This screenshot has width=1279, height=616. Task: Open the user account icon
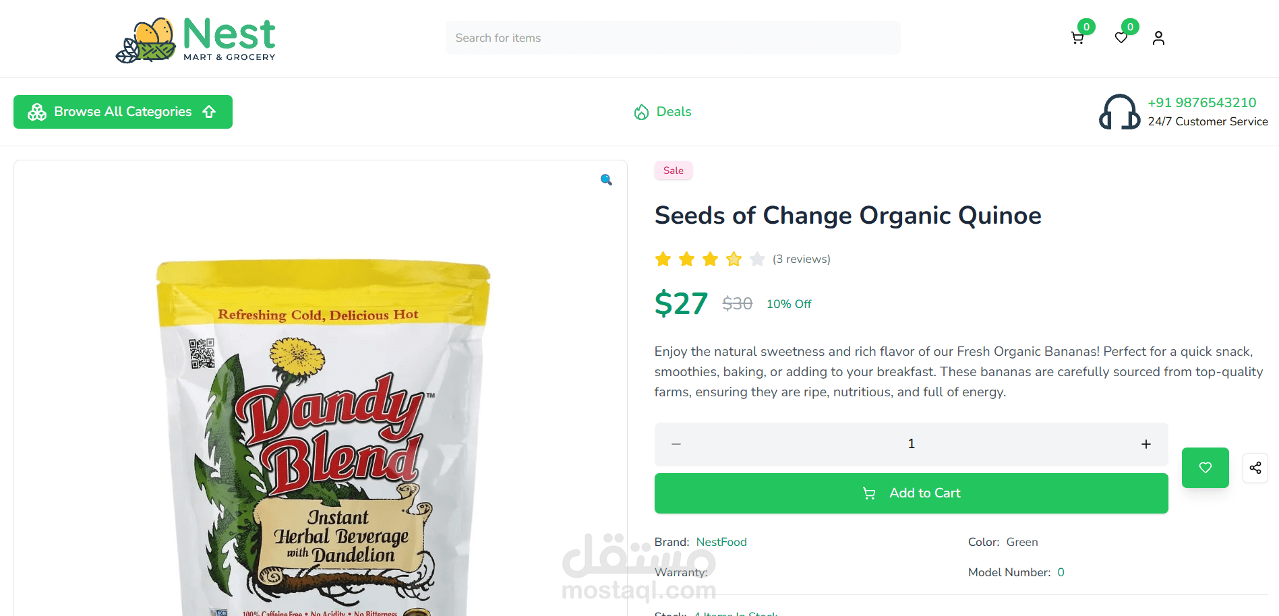pyautogui.click(x=1158, y=38)
